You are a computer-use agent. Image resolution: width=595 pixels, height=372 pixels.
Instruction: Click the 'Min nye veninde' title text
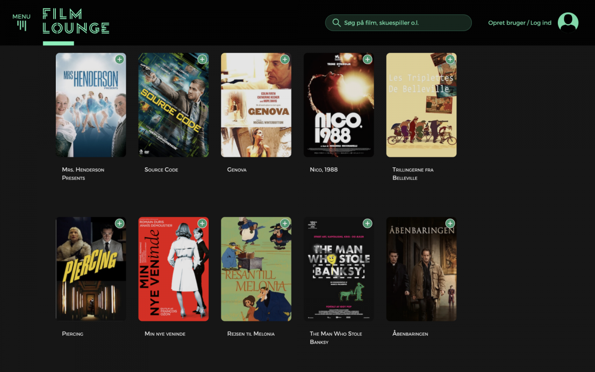[x=165, y=334]
